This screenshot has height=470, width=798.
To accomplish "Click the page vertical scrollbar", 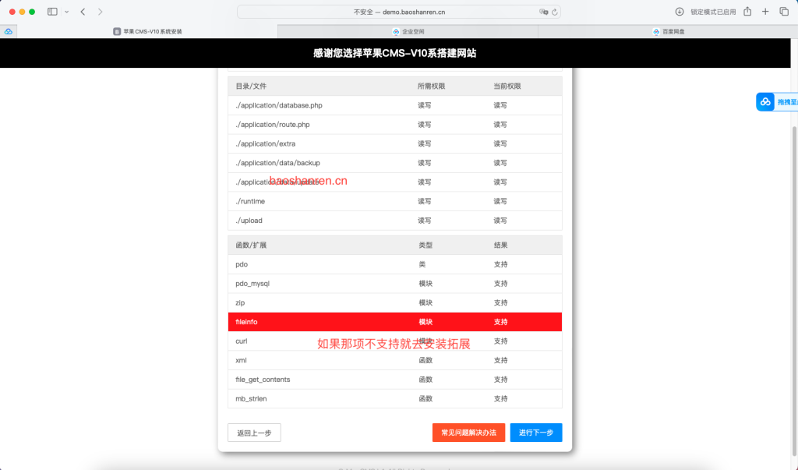I will coord(794,290).
